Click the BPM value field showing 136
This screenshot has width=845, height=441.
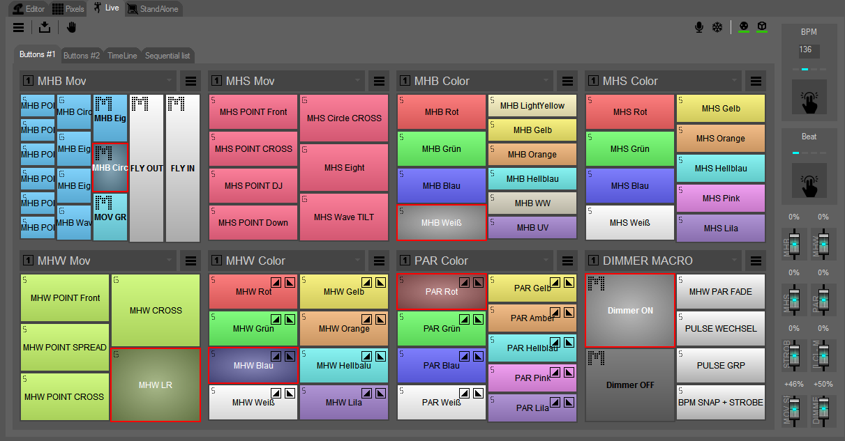[x=809, y=50]
